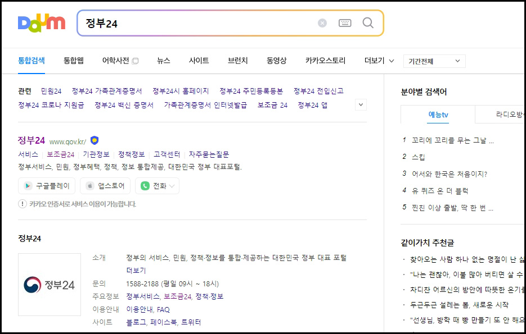Open related search 민원24
The width and height of the screenshot is (526, 334).
coord(51,91)
